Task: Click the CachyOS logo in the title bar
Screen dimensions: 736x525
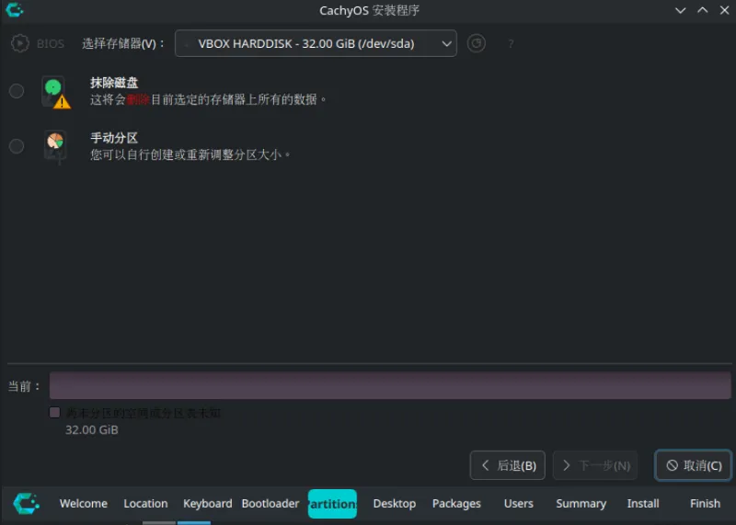Action: [14, 9]
